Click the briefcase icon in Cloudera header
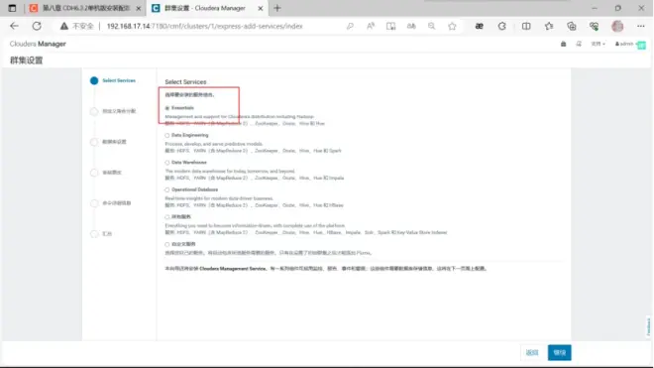Screen dimensions: 654x368 tap(563, 44)
